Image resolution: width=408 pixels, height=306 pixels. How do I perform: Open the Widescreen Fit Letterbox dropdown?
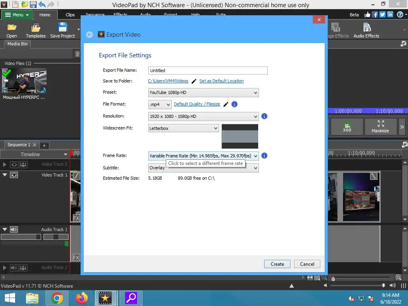point(183,128)
